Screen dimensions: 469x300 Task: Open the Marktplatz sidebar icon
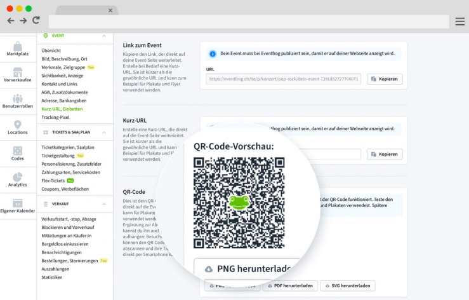pos(18,46)
